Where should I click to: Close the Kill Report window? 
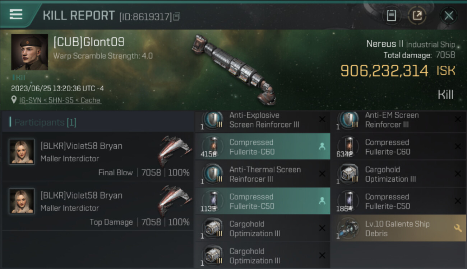click(449, 15)
